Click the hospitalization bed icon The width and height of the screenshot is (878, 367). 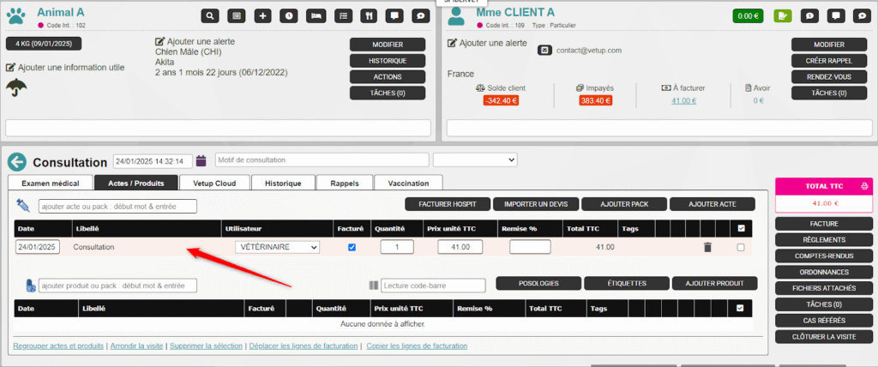316,15
